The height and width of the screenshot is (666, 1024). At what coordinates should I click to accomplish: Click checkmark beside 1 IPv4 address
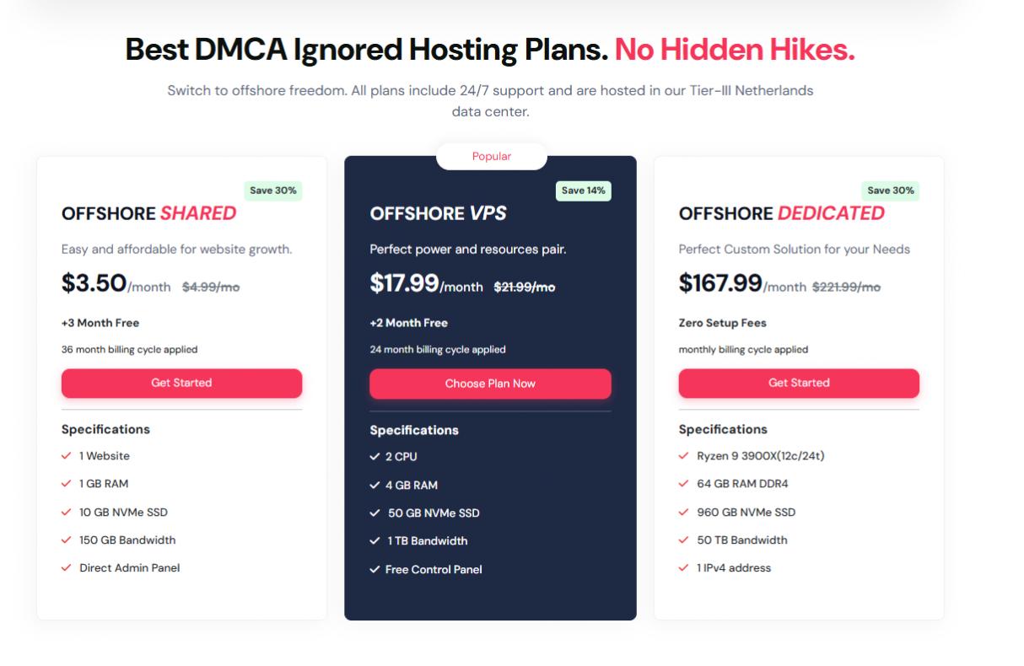coord(683,568)
